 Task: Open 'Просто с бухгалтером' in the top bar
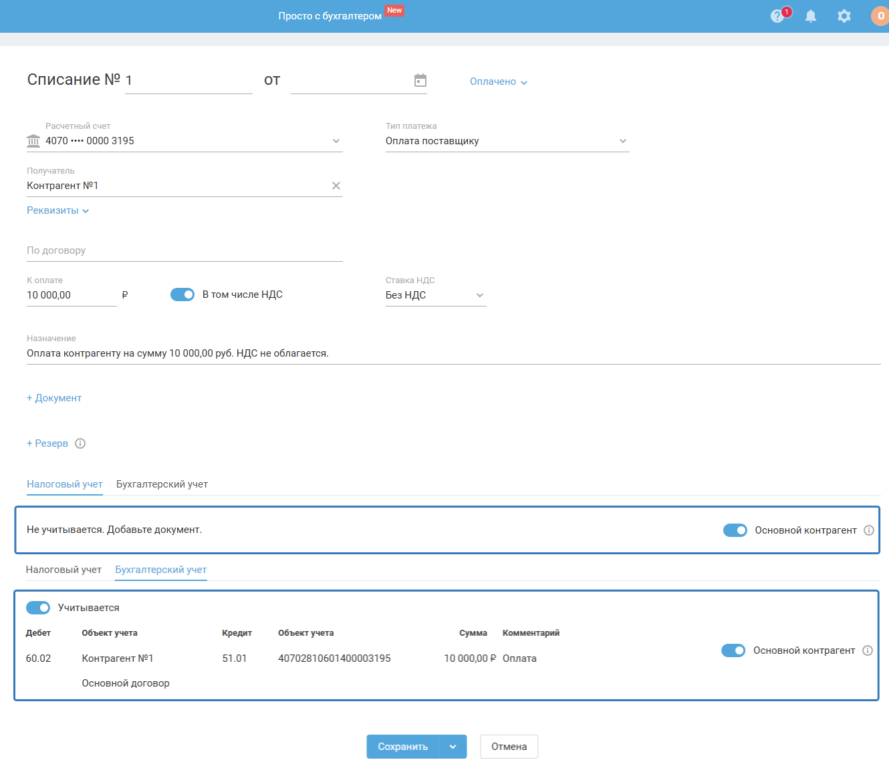[x=330, y=16]
